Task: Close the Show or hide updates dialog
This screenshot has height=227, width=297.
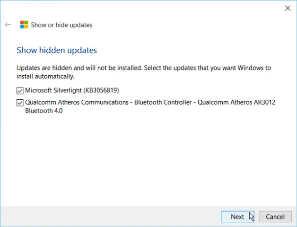Action: tap(288, 8)
